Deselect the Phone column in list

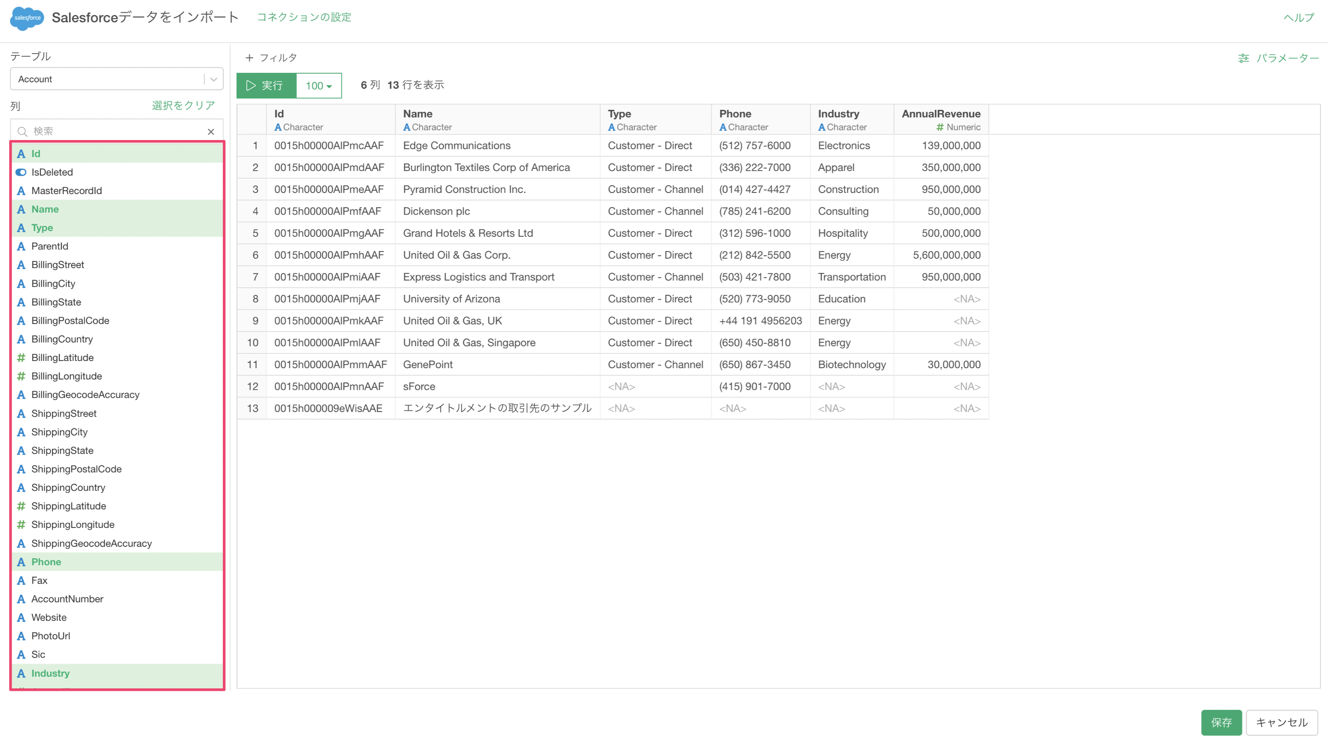pos(118,562)
